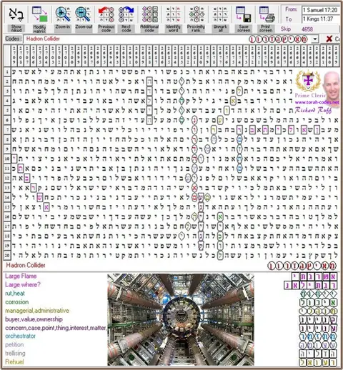
Task: Go to Next code with blue arrow icon
Action: (126, 14)
